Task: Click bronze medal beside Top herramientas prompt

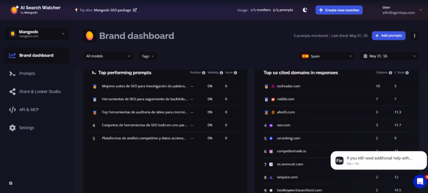Action: click(x=95, y=112)
